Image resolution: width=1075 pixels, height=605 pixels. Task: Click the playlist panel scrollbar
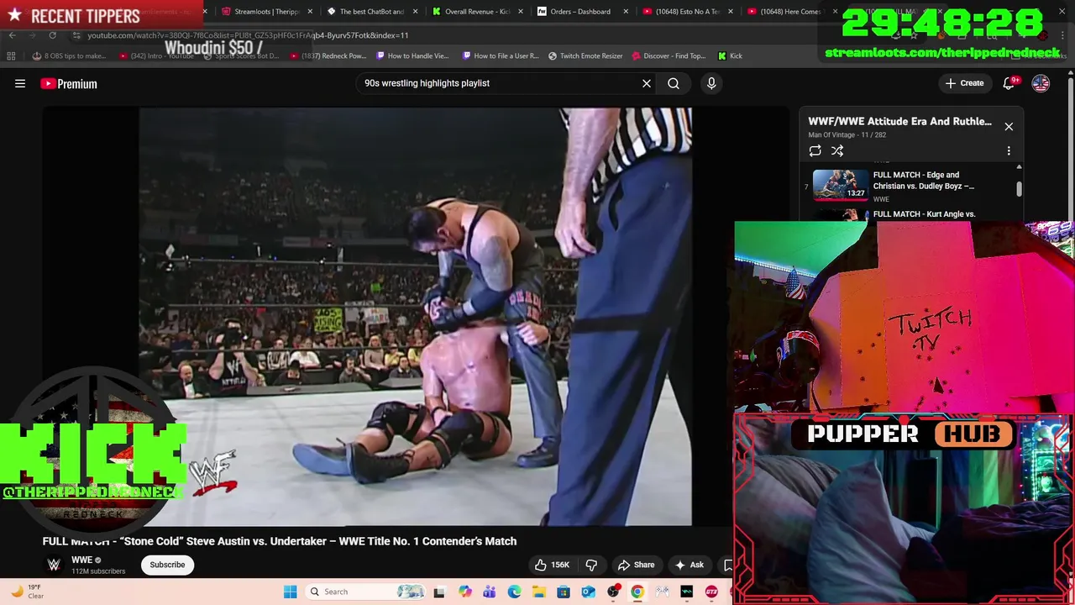click(1019, 191)
